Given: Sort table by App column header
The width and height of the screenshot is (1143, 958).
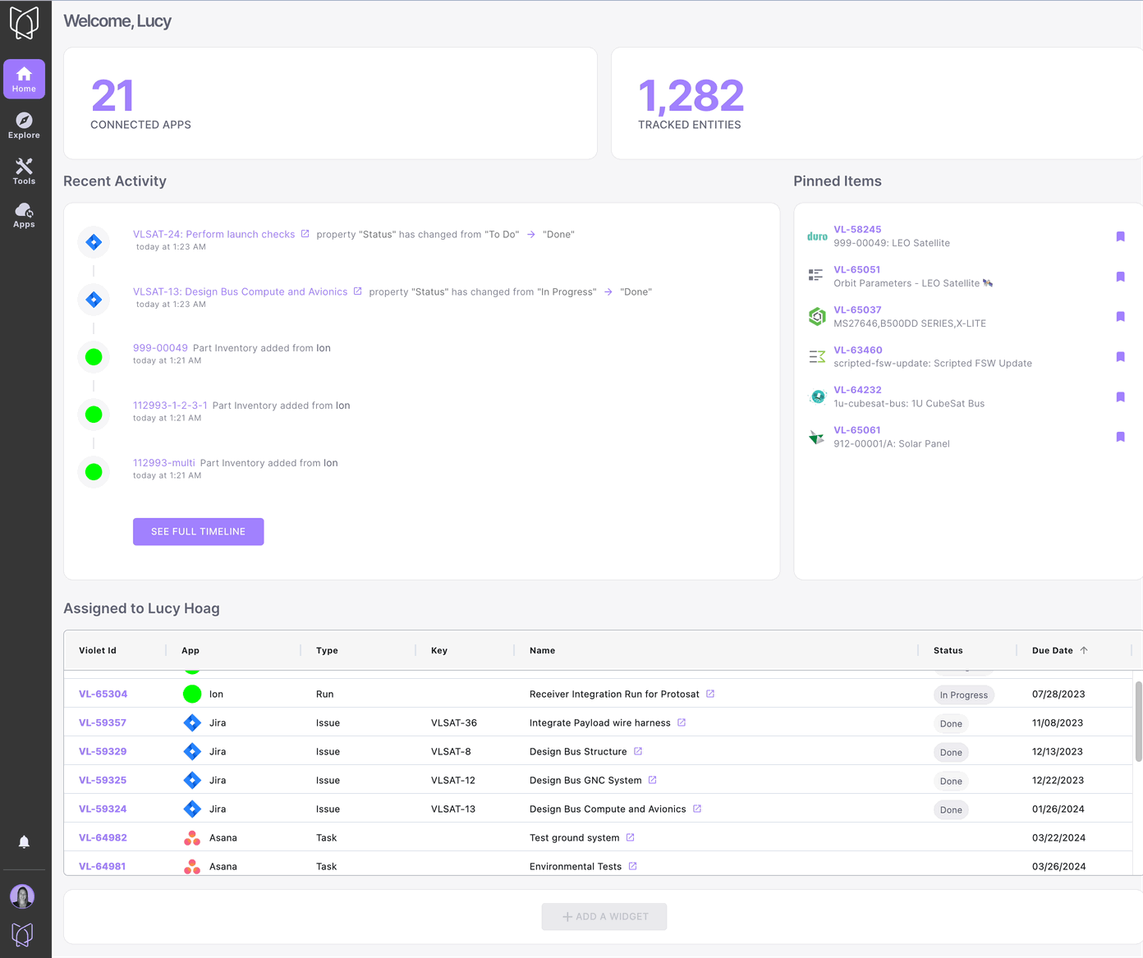Looking at the screenshot, I should (190, 650).
